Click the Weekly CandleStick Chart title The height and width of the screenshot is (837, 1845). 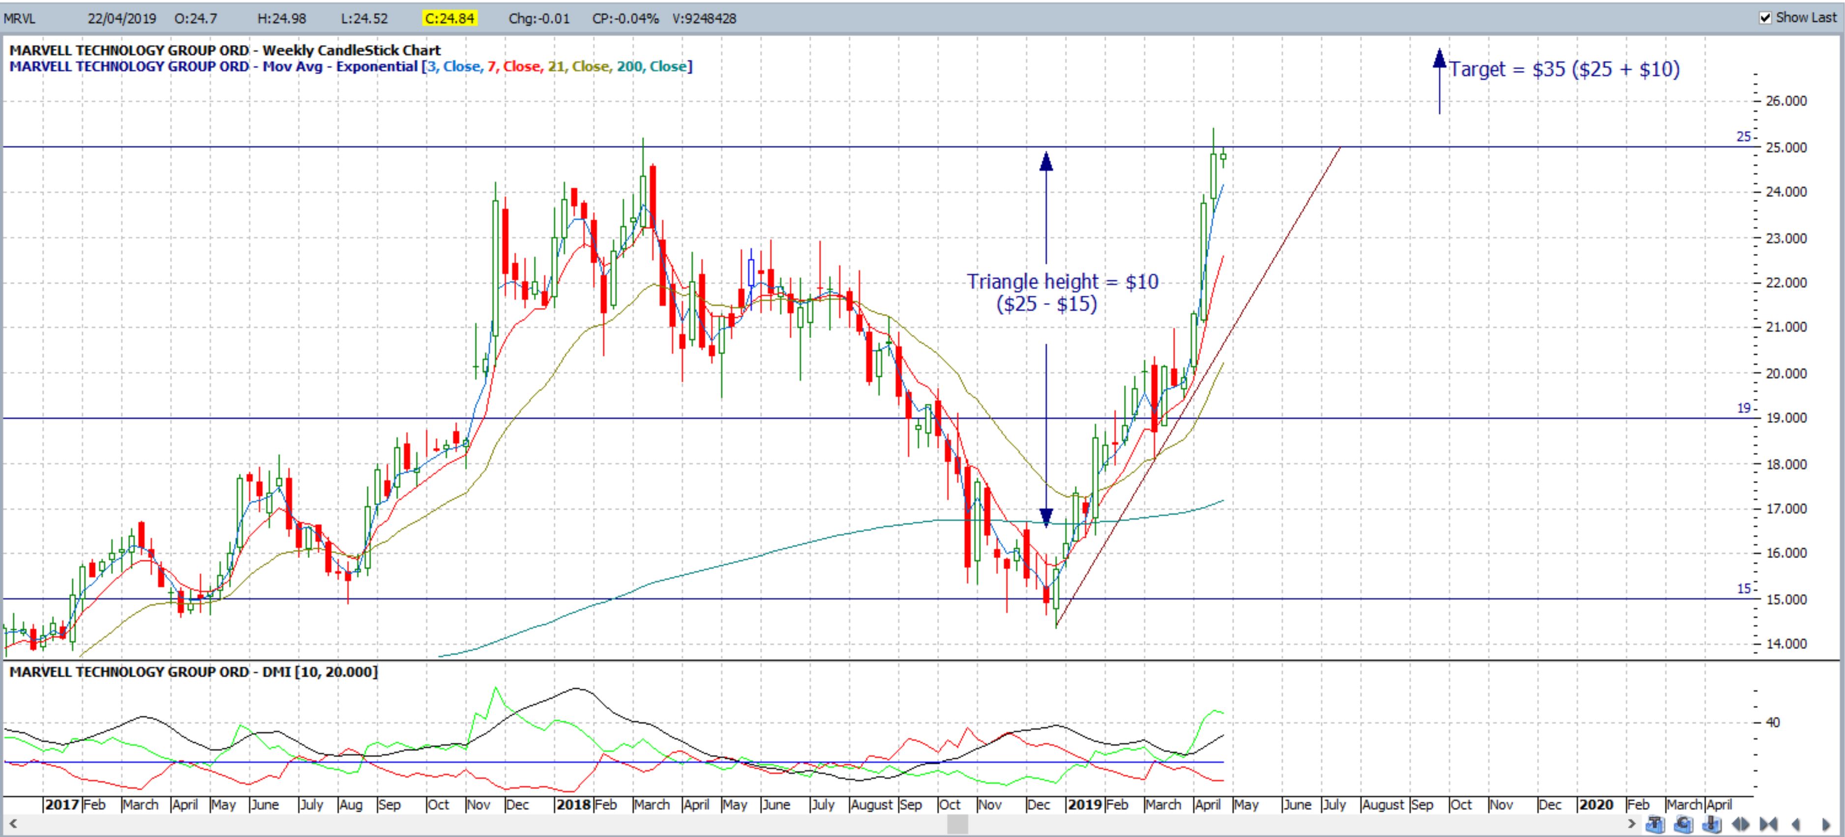click(x=352, y=50)
